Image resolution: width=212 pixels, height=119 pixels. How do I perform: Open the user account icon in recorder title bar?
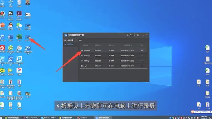point(128,35)
